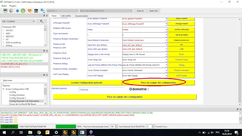Click the green circular reload icon
This screenshot has width=242, height=136.
pyautogui.click(x=23, y=11)
